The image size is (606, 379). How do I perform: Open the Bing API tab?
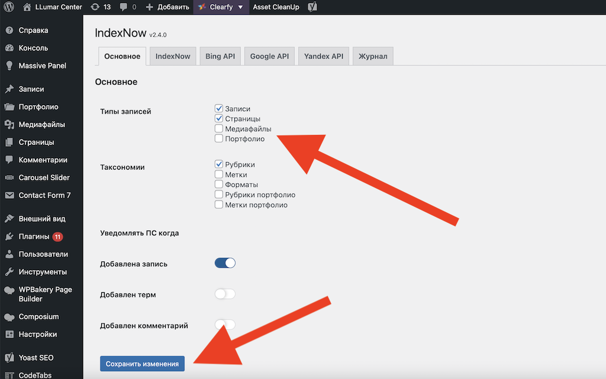(x=220, y=56)
